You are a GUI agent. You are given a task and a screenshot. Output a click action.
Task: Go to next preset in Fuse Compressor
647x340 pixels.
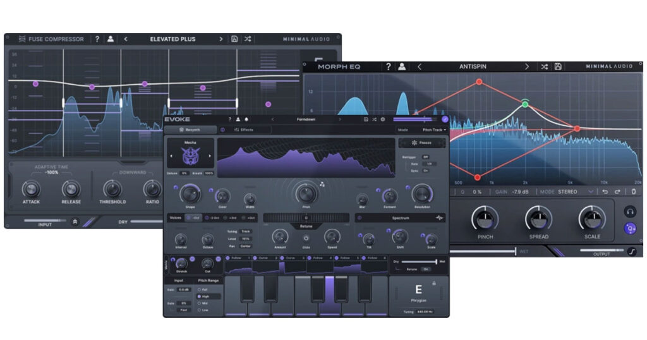(x=221, y=39)
